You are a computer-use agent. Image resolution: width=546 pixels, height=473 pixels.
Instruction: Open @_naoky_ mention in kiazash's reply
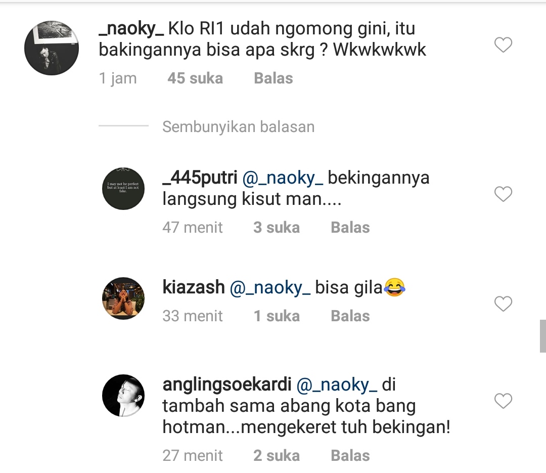[x=270, y=288]
